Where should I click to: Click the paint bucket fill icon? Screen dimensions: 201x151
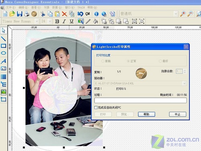[95, 21]
